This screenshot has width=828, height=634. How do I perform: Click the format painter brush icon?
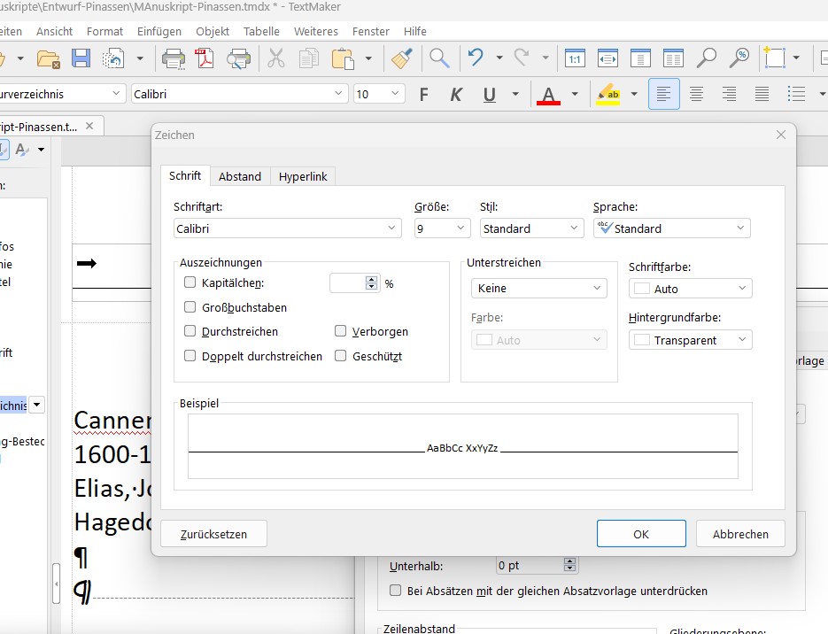click(401, 58)
